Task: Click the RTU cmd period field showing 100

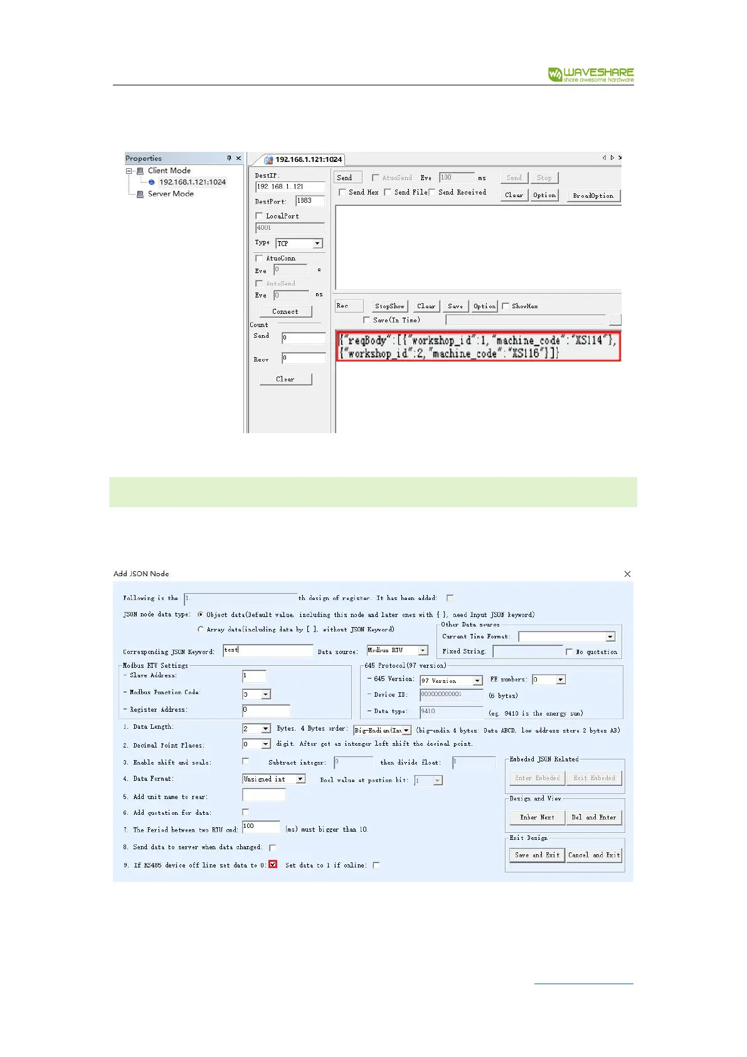Action: [261, 827]
